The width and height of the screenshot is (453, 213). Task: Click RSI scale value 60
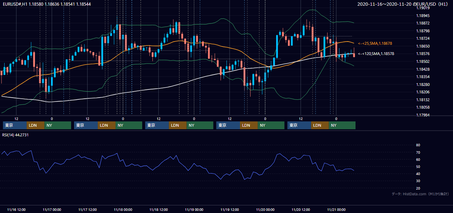tap(418, 159)
